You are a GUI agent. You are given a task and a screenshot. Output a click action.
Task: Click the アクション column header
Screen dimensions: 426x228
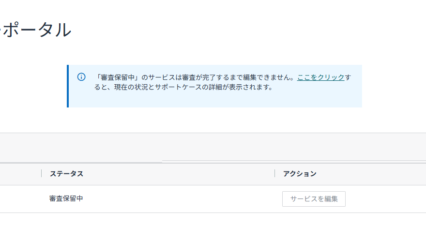(300, 174)
